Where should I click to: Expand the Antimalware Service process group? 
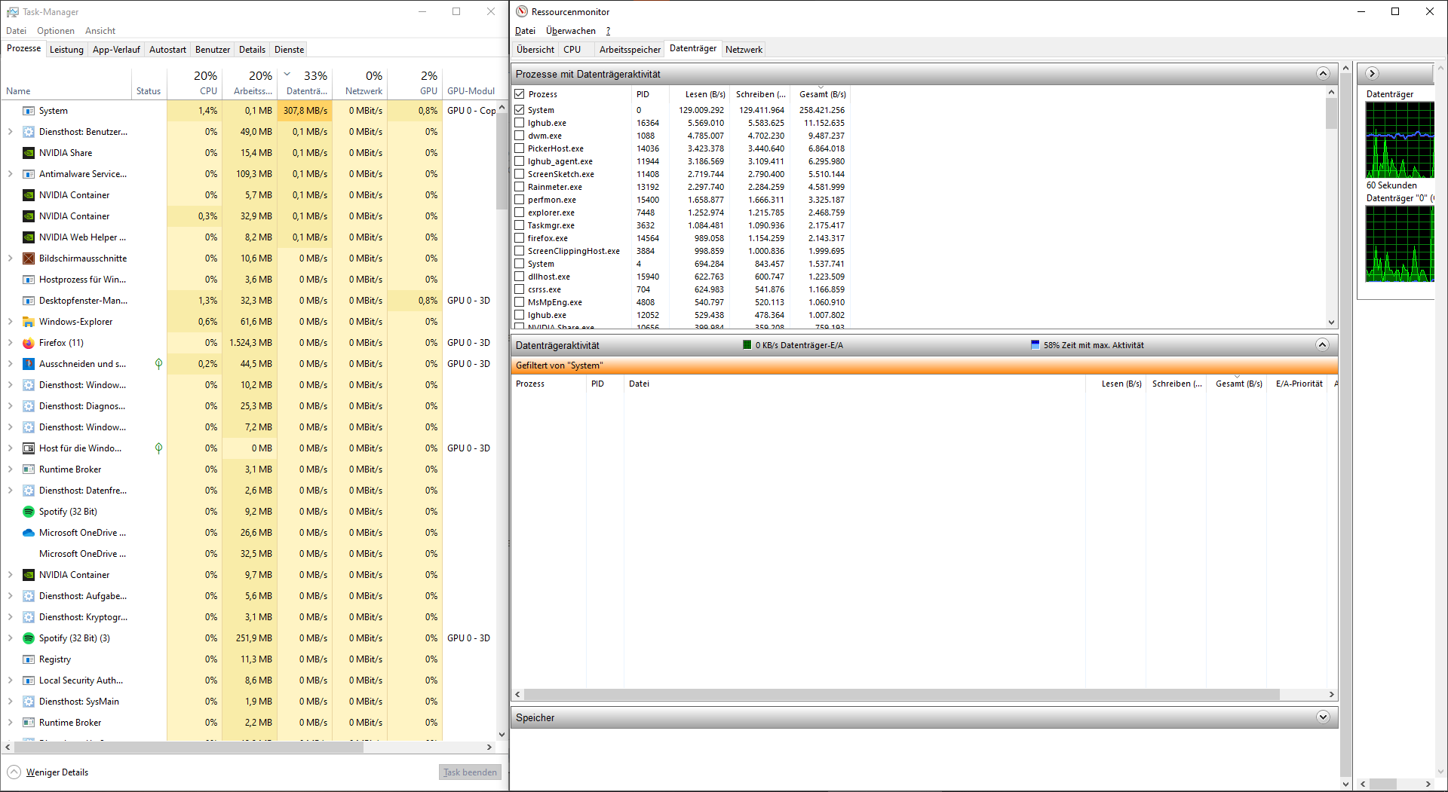pyautogui.click(x=10, y=174)
